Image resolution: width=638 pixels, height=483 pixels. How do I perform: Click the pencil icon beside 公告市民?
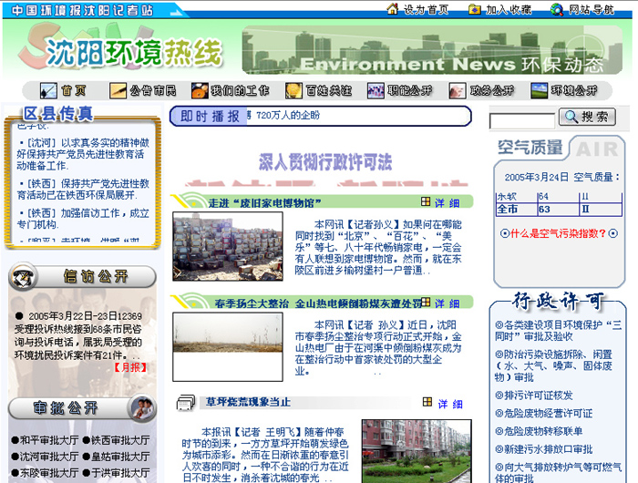click(x=118, y=90)
